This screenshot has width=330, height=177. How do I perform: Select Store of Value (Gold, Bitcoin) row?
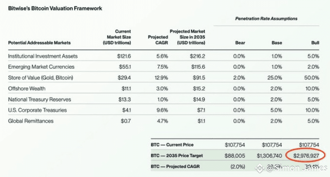pyautogui.click(x=163, y=78)
